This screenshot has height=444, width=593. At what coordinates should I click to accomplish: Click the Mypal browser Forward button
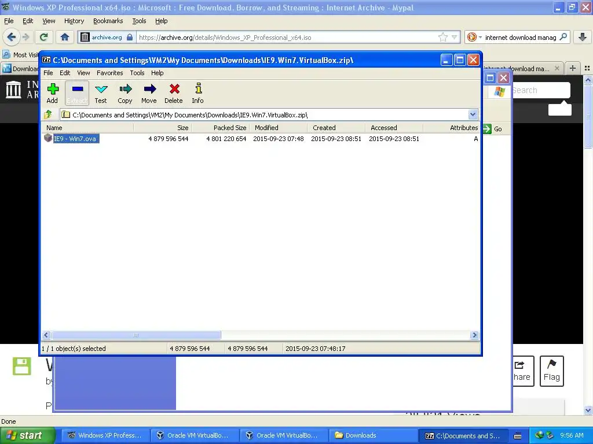(25, 37)
